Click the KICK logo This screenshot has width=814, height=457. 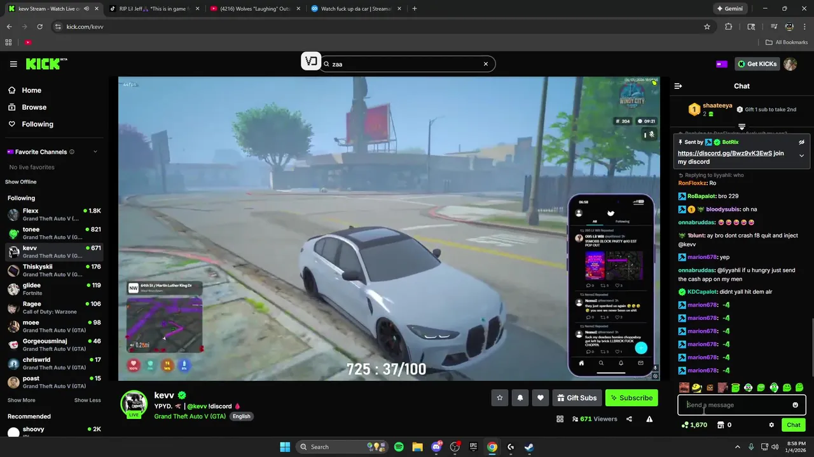click(46, 63)
